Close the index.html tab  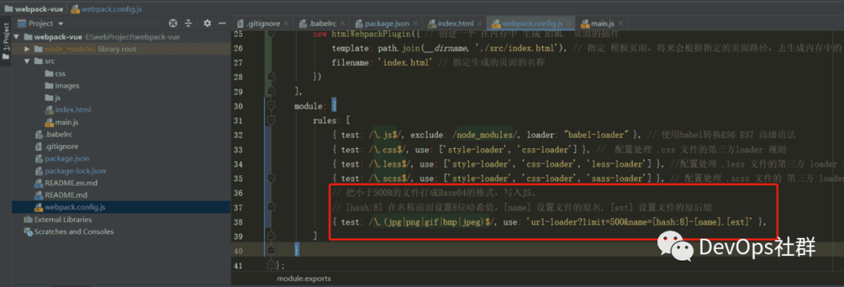(x=479, y=23)
